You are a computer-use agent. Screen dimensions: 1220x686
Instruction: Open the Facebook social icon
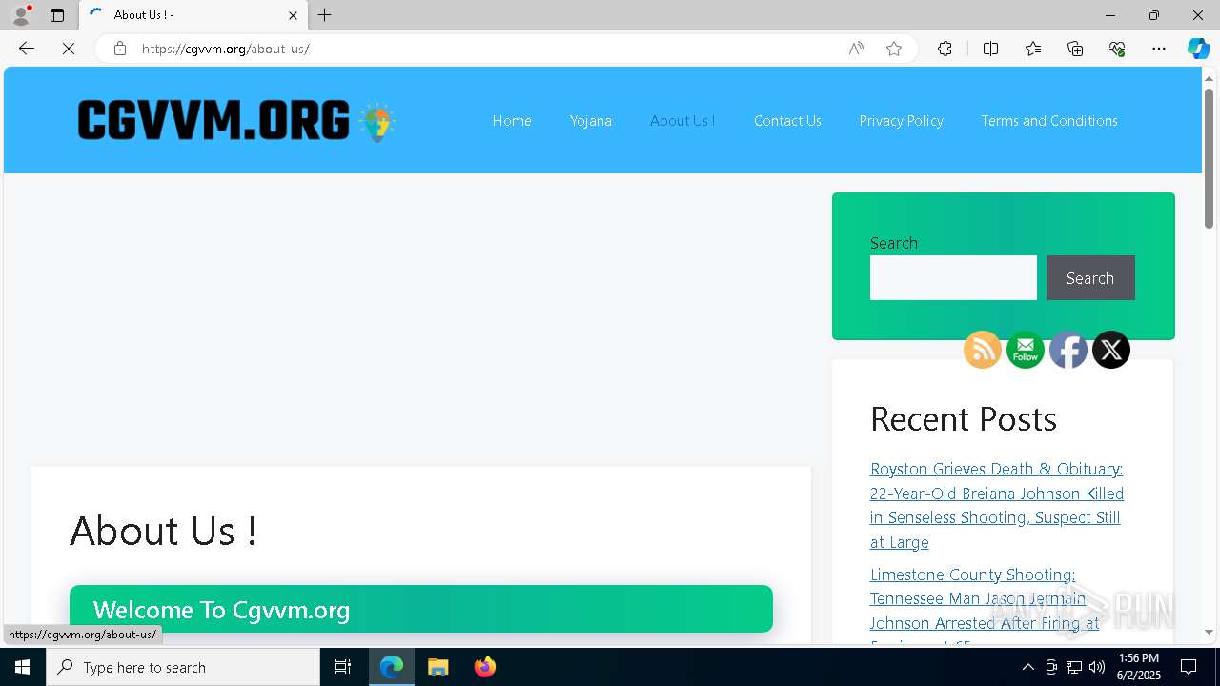coord(1068,350)
